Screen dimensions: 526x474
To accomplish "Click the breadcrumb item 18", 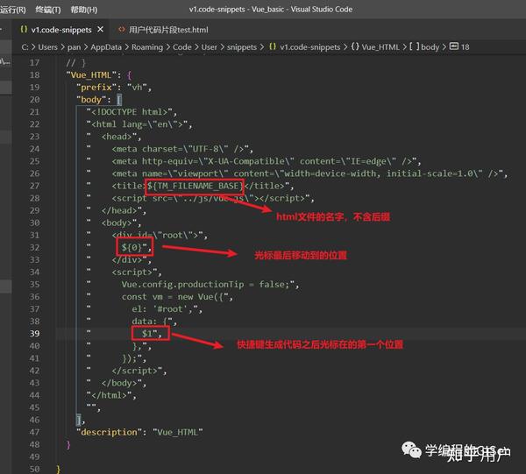I will click(x=465, y=47).
